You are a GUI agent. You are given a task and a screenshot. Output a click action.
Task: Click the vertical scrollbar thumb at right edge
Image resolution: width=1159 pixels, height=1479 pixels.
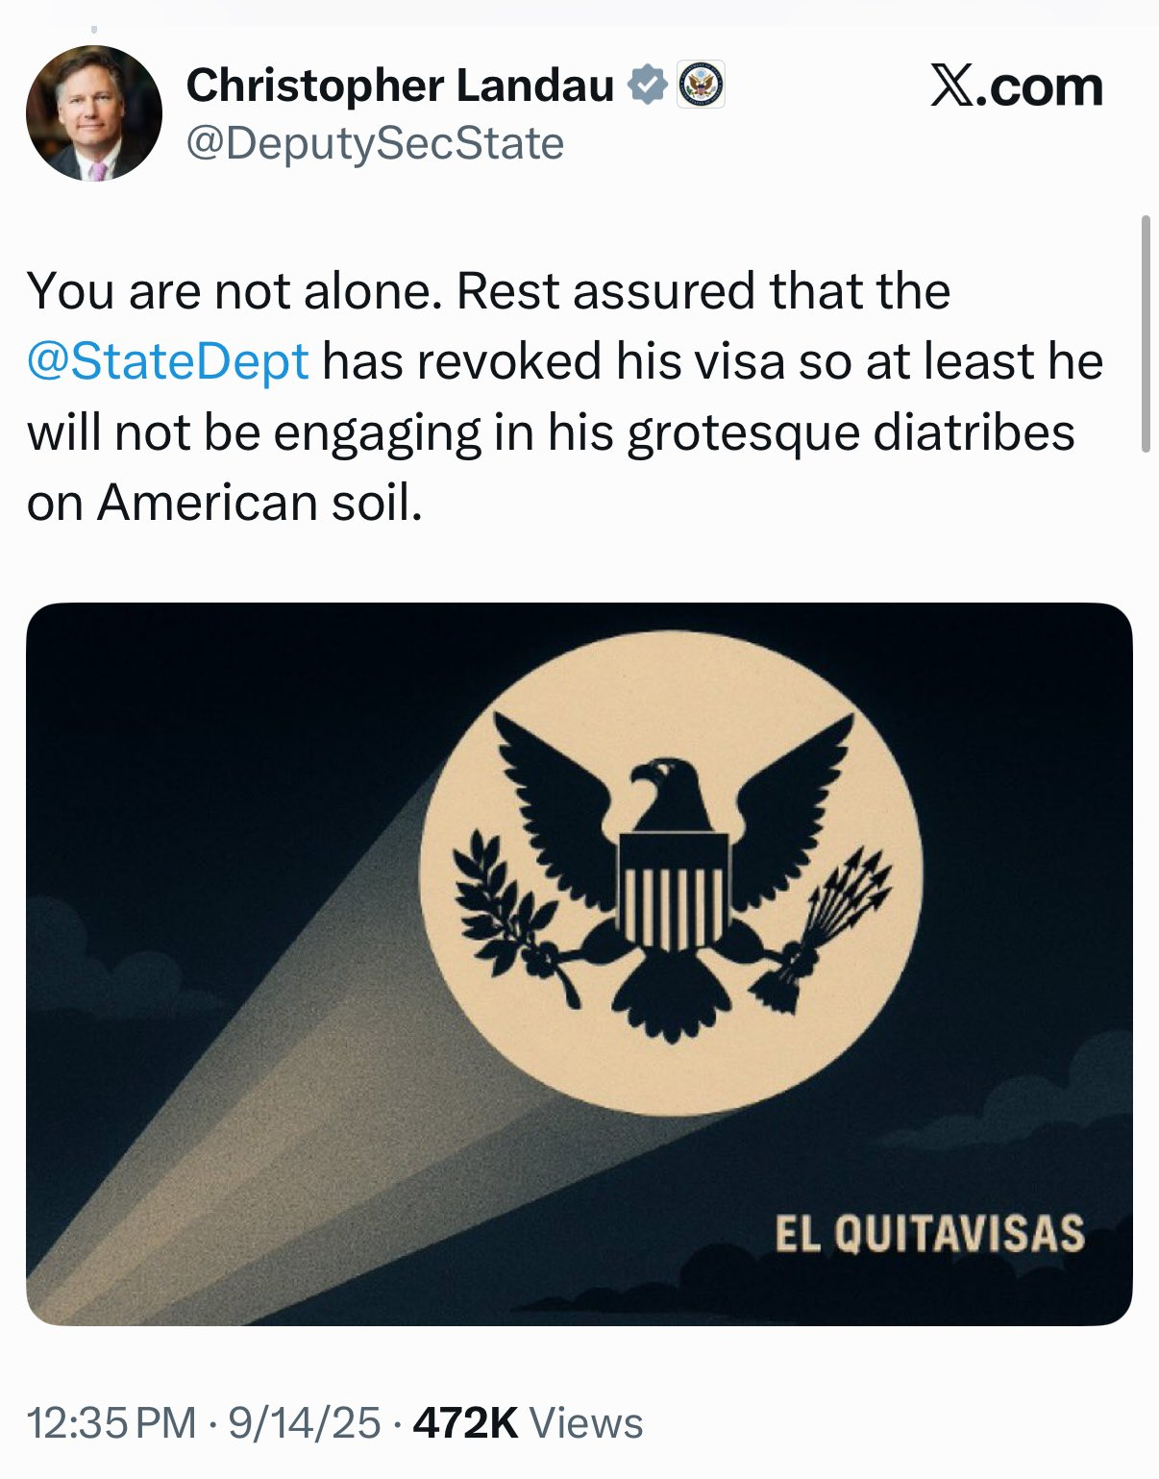click(1145, 333)
